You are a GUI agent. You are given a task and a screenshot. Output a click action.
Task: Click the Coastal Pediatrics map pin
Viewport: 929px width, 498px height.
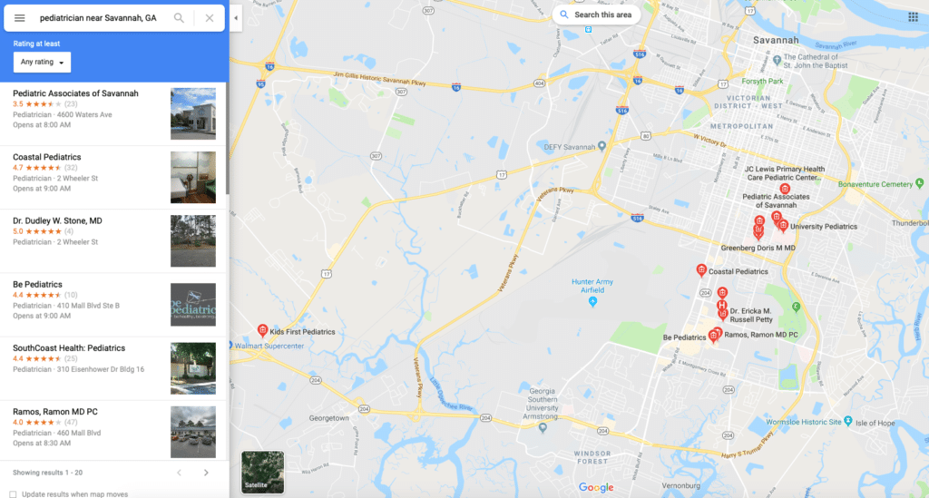pyautogui.click(x=701, y=270)
